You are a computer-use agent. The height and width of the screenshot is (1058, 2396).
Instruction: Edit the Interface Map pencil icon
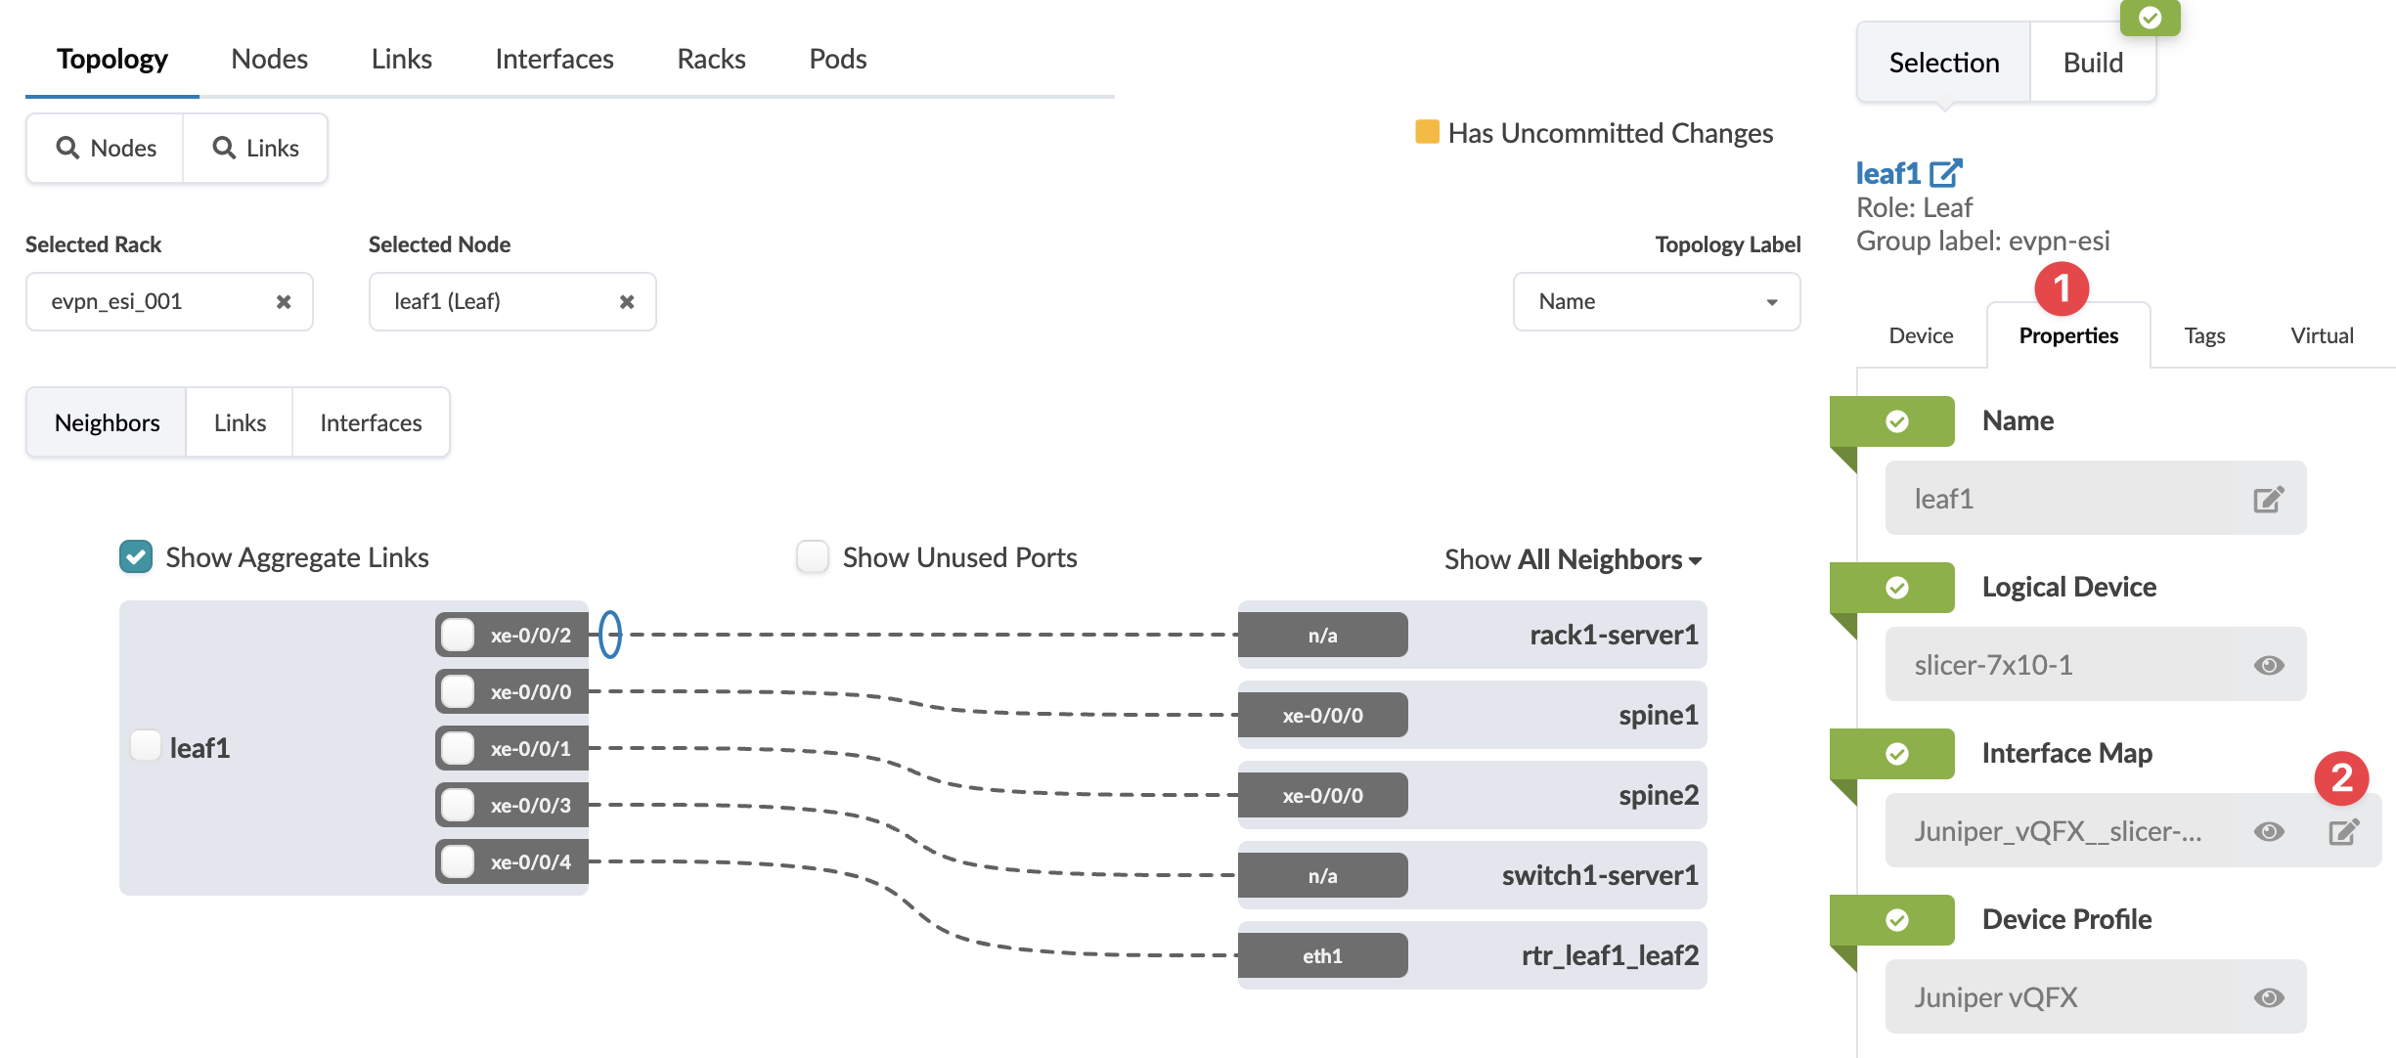[2343, 832]
